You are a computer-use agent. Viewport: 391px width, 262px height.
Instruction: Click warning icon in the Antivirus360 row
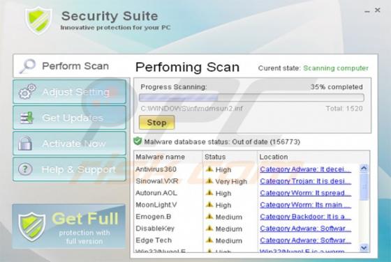tap(209, 169)
